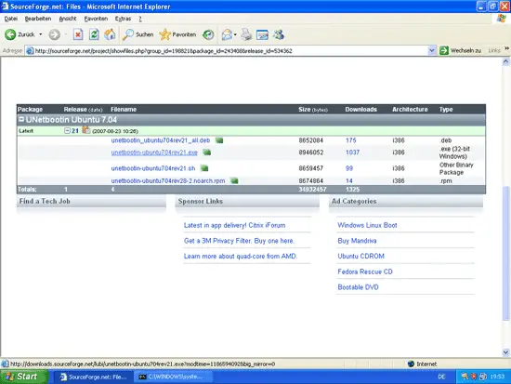Click the vertical scrollbar down arrow
Screen dimensions: 511x384
coord(505,352)
